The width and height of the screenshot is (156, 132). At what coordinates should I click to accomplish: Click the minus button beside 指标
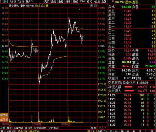(x=105, y=128)
